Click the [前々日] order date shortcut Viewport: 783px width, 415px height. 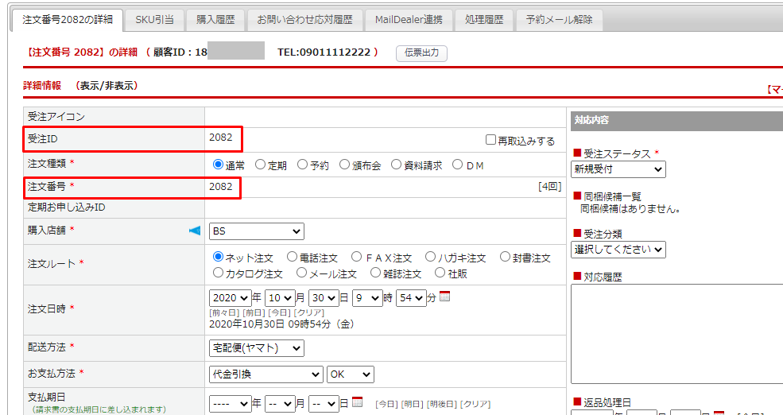[x=224, y=312]
